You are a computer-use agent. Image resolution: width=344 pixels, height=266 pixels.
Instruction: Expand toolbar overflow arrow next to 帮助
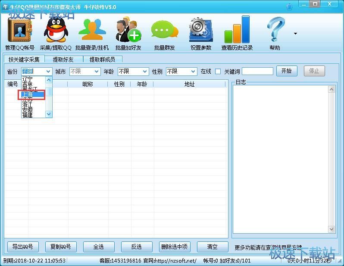point(295,33)
